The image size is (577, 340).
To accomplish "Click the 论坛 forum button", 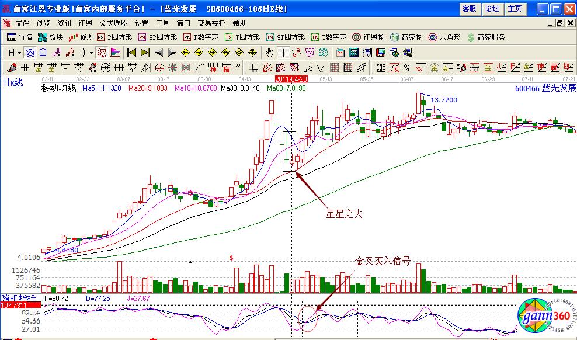I will coord(492,9).
